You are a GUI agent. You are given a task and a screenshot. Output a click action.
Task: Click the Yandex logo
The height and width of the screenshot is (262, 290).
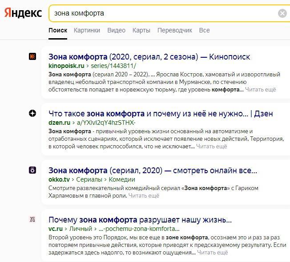click(23, 13)
